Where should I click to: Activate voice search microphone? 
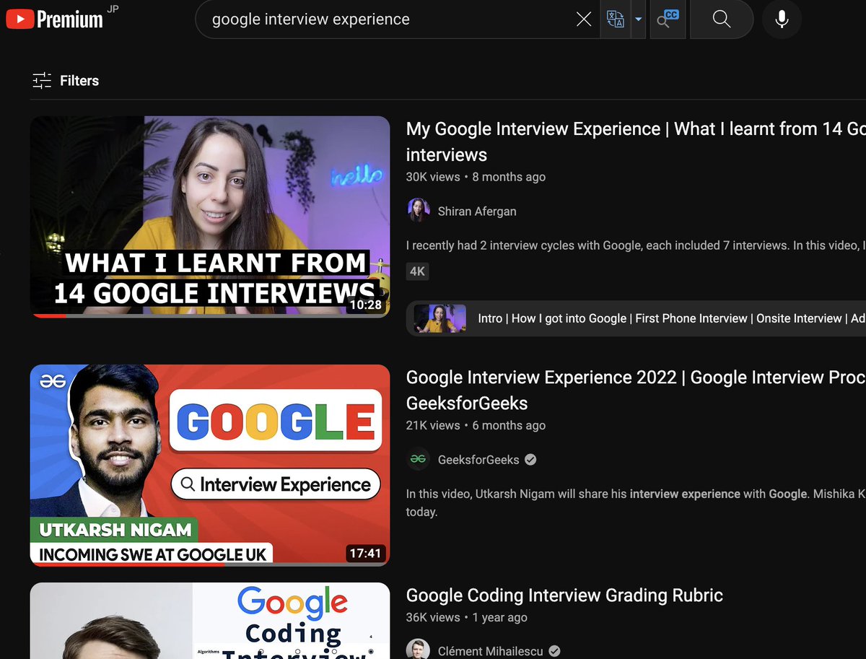pyautogui.click(x=782, y=19)
